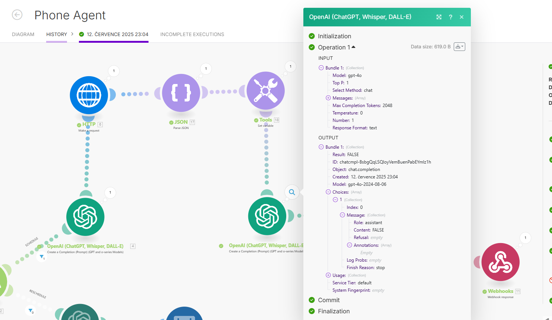Open the Webhooks response module
This screenshot has width=552, height=320.
(x=501, y=262)
